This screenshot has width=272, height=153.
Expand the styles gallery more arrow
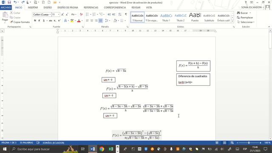[x=232, y=21]
